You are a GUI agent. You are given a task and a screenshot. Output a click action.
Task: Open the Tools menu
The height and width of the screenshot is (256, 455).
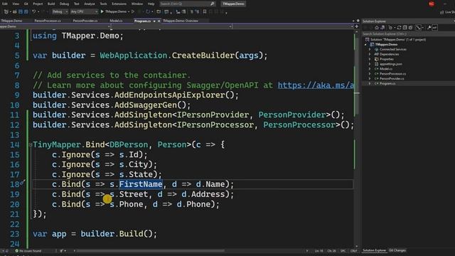point(103,4)
